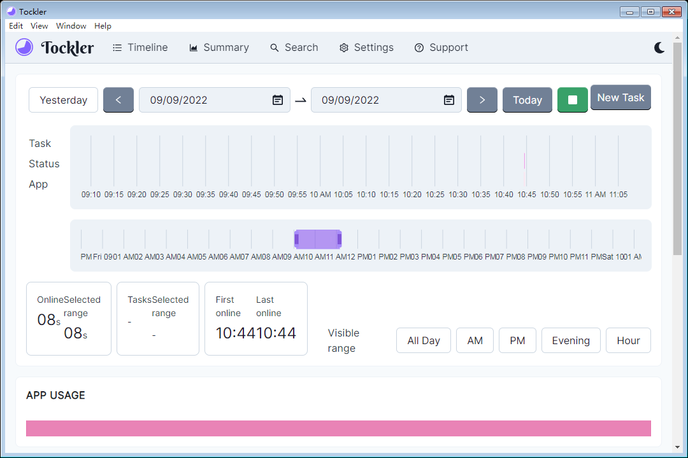Open the Help menu
The height and width of the screenshot is (458, 688).
(103, 26)
